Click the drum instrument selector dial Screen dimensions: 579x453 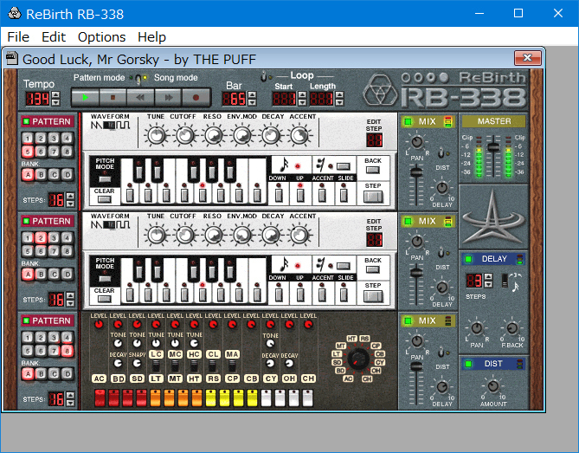358,359
